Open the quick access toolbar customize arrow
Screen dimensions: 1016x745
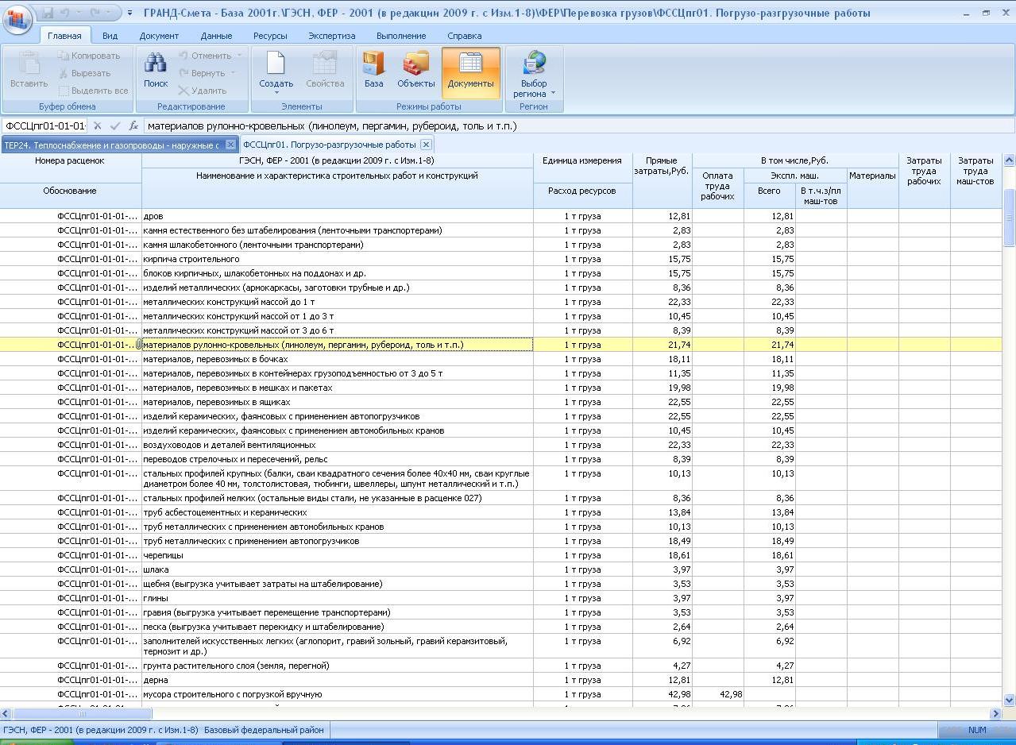[129, 14]
